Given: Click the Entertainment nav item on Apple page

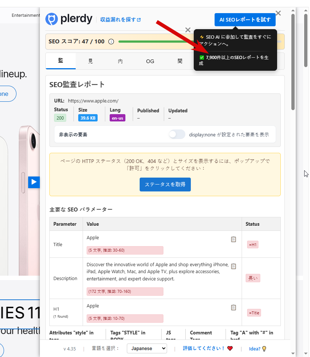Looking at the screenshot, I should 26,15.
